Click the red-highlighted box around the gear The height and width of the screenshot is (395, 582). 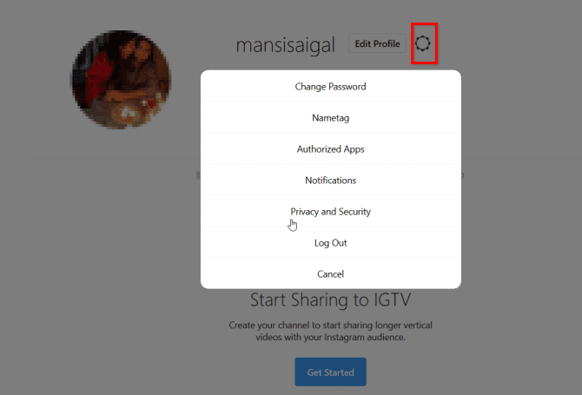pyautogui.click(x=424, y=43)
